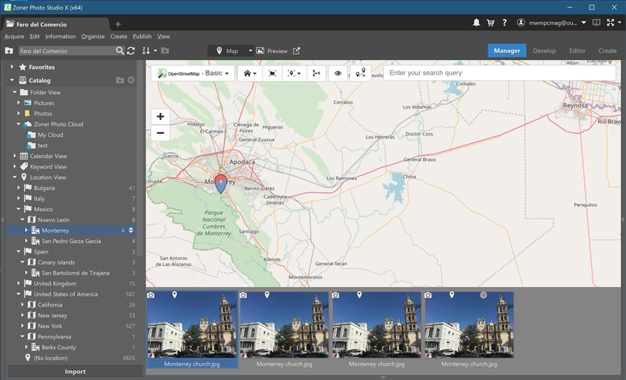Open the shopping cart icon
The width and height of the screenshot is (626, 380).
tap(491, 23)
